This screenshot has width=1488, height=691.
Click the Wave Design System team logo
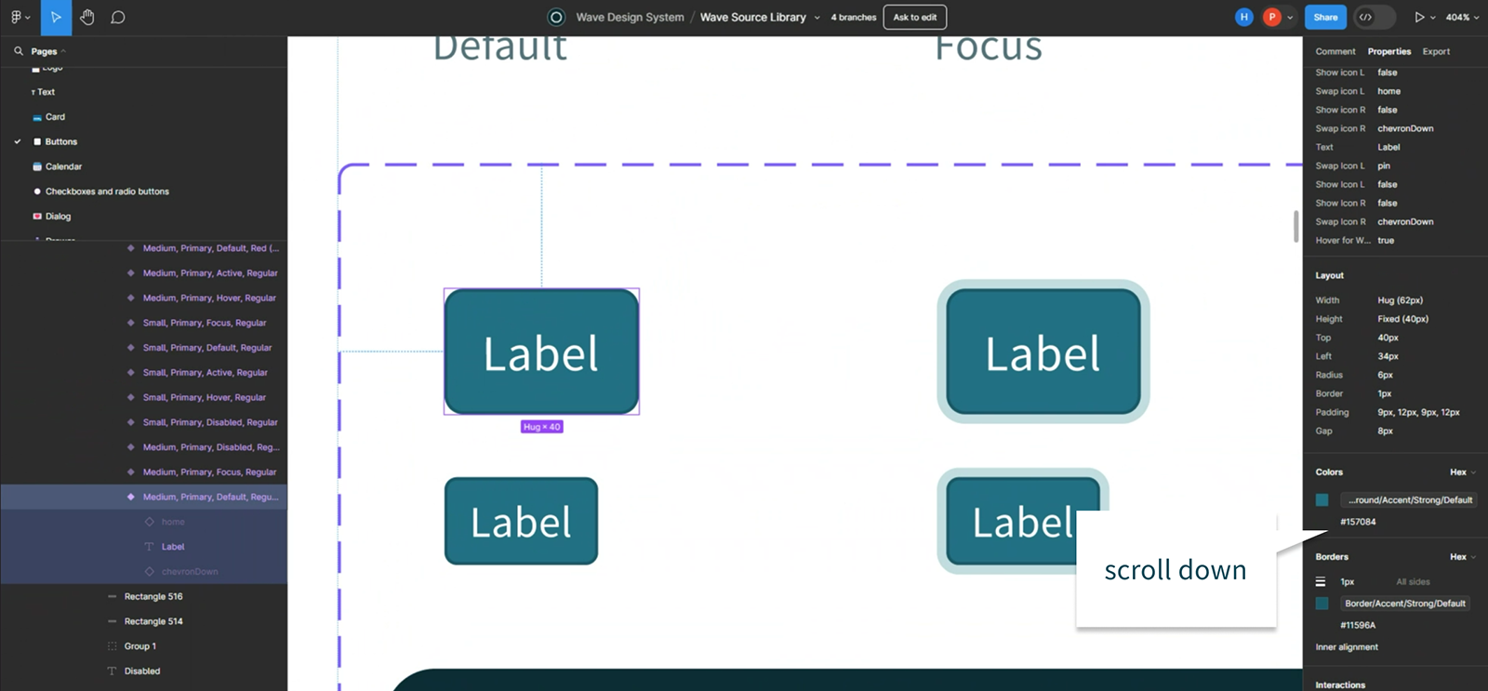[556, 17]
